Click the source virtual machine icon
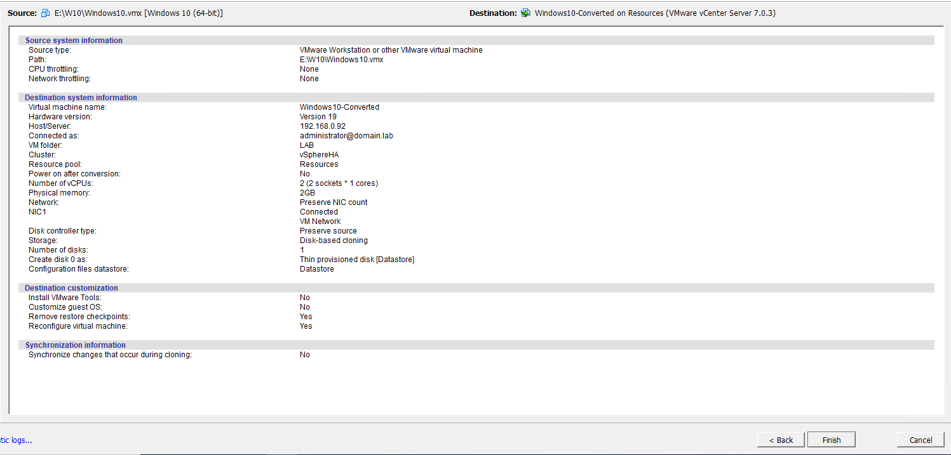 45,13
